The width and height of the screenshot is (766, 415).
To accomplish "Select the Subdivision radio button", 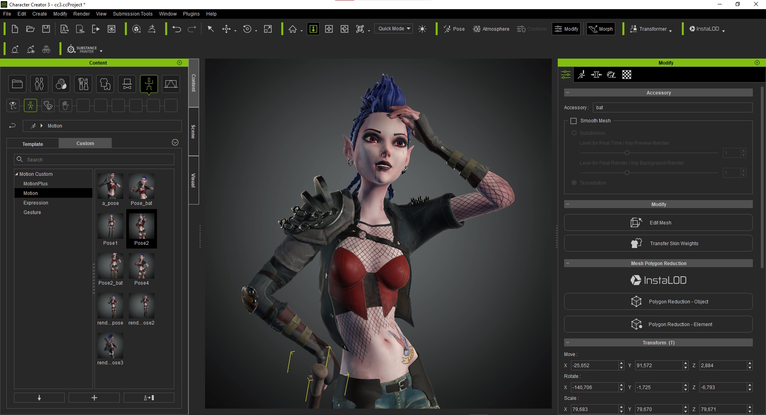I will [574, 133].
